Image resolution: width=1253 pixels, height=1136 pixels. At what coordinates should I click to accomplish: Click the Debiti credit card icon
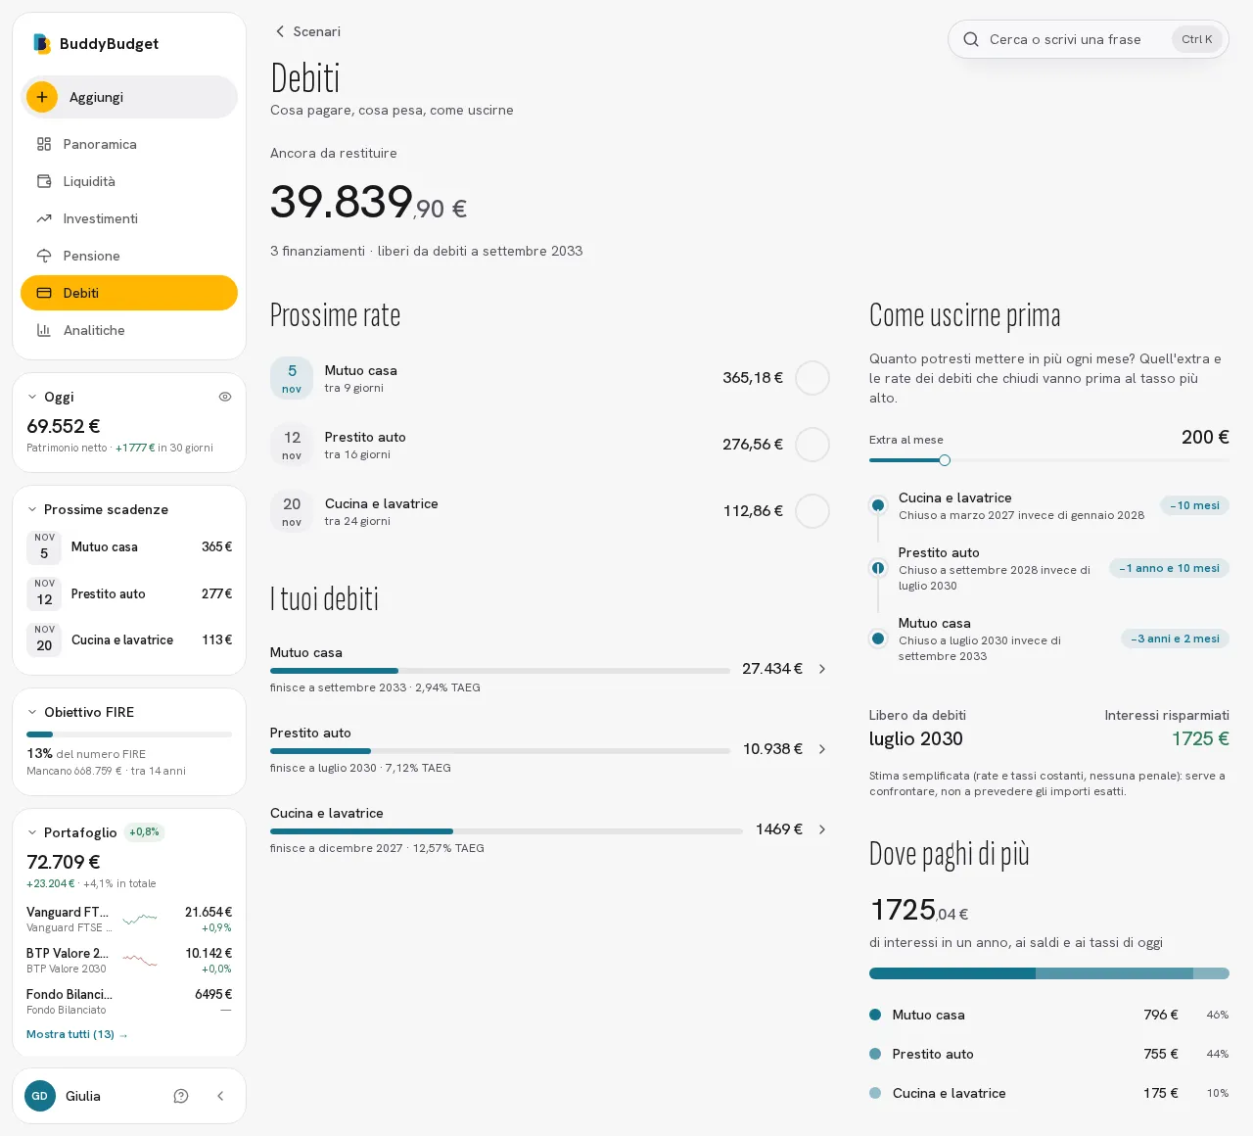44,293
